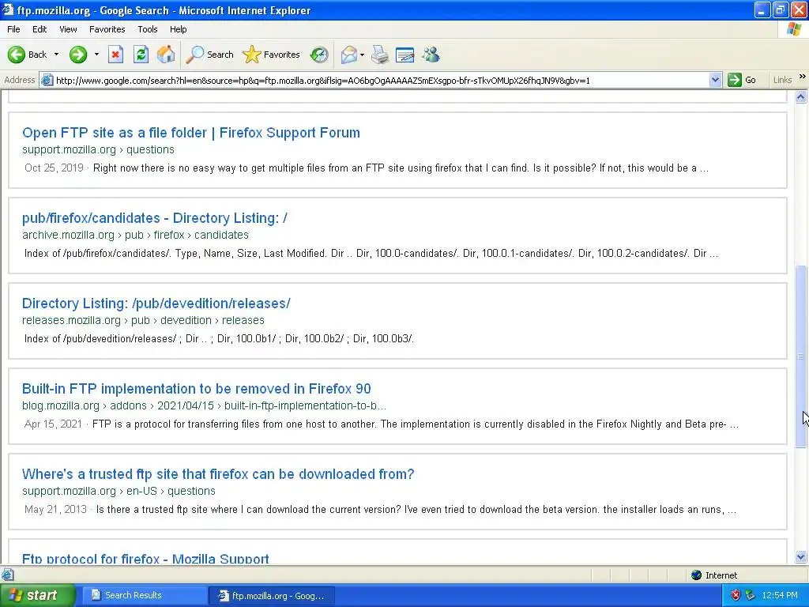Viewport: 809px width, 607px height.
Task: Click the network connection tray icon
Action: click(751, 595)
